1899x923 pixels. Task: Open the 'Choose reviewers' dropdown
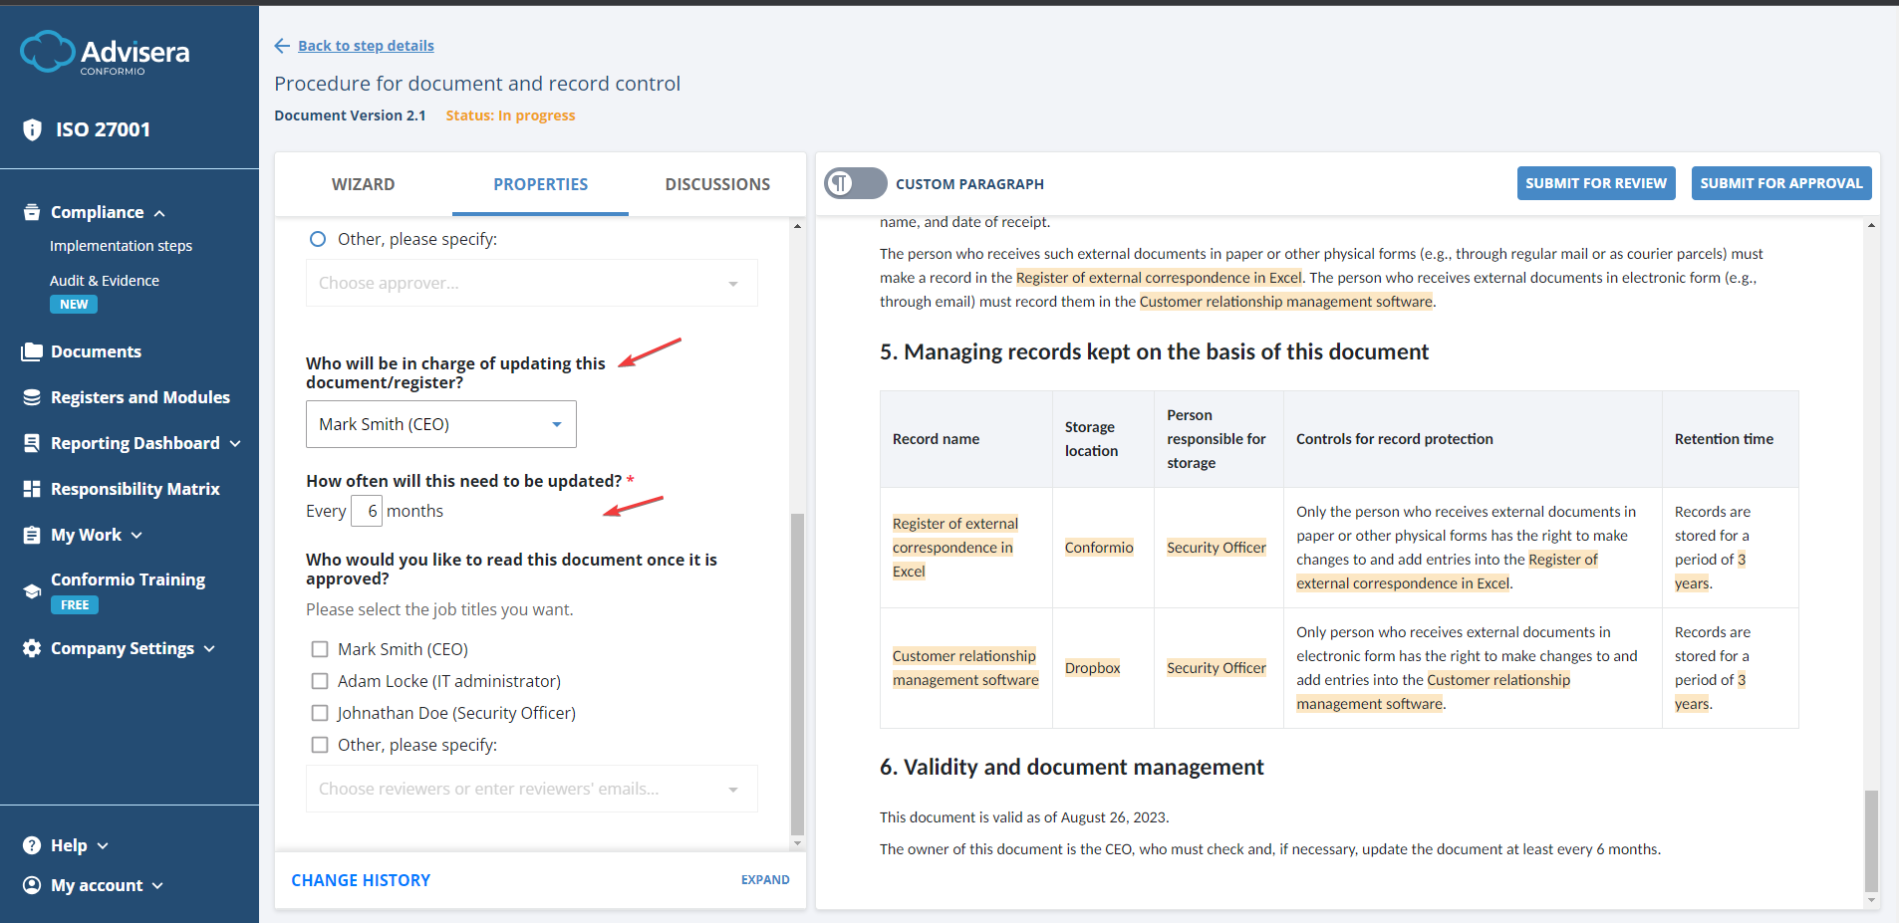click(x=531, y=788)
